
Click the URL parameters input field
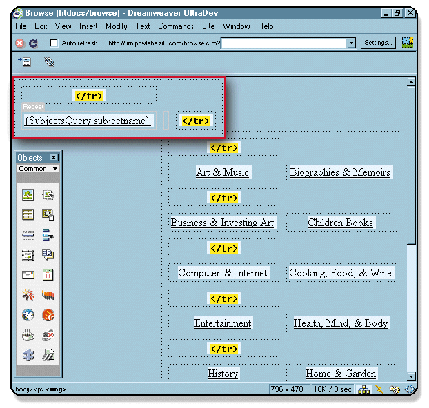283,43
